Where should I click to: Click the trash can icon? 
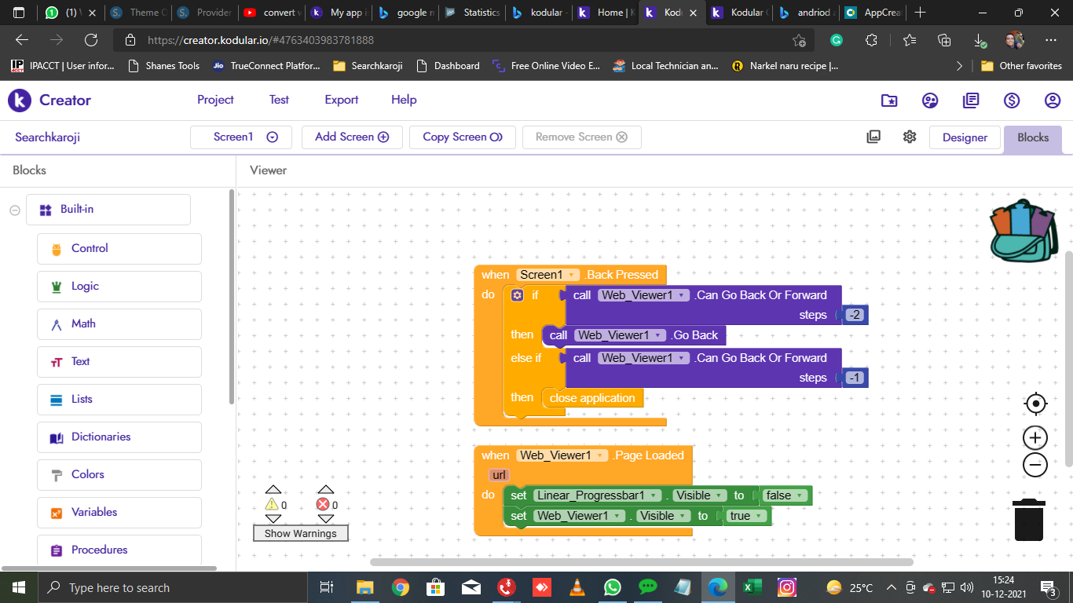pos(1028,521)
